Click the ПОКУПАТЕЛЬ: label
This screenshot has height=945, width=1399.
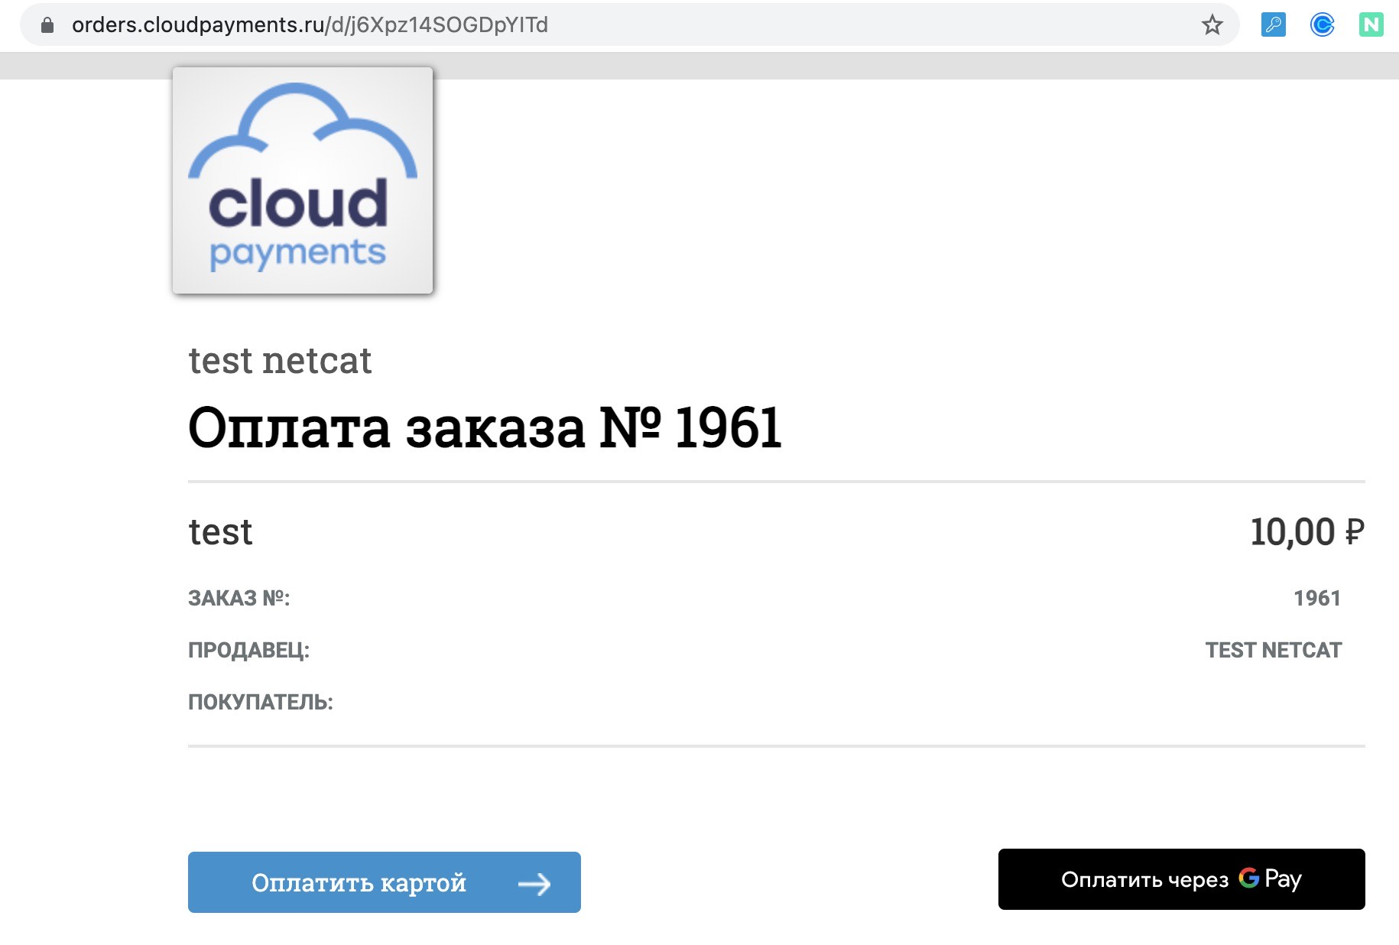coord(261,702)
